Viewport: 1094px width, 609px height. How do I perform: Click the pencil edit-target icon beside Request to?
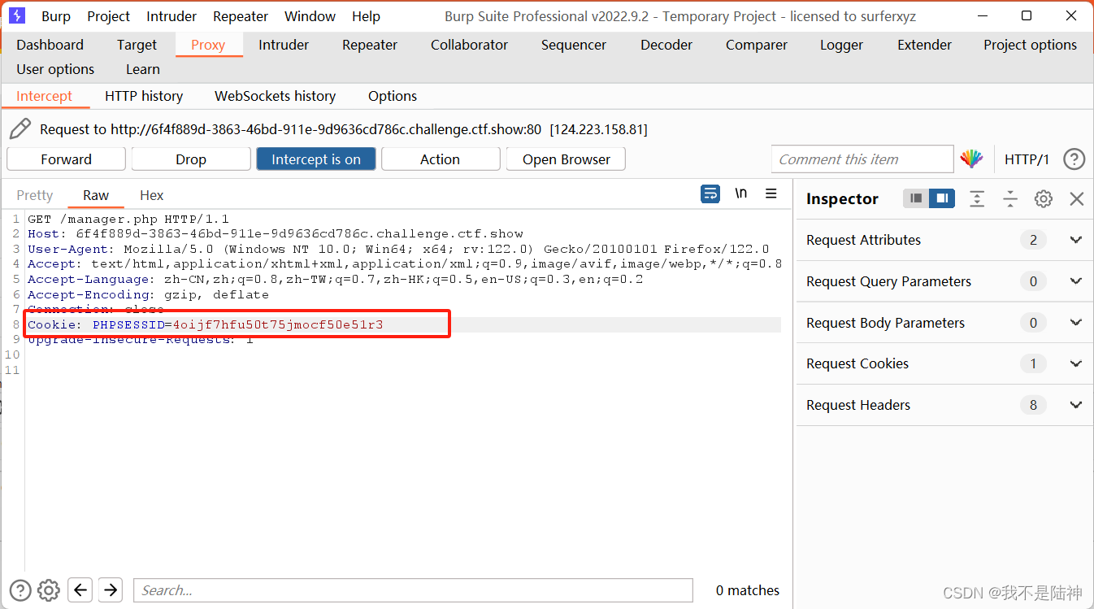click(x=20, y=128)
